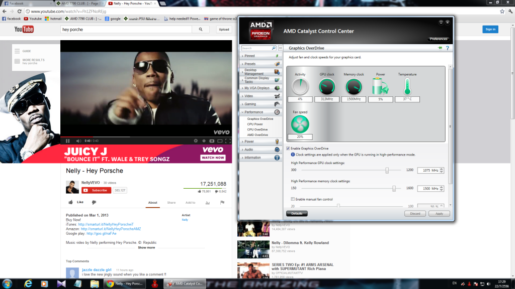Expand My VGA Displays

point(261,88)
